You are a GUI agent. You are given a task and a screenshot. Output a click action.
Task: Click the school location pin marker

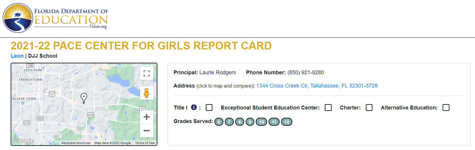coord(84,99)
